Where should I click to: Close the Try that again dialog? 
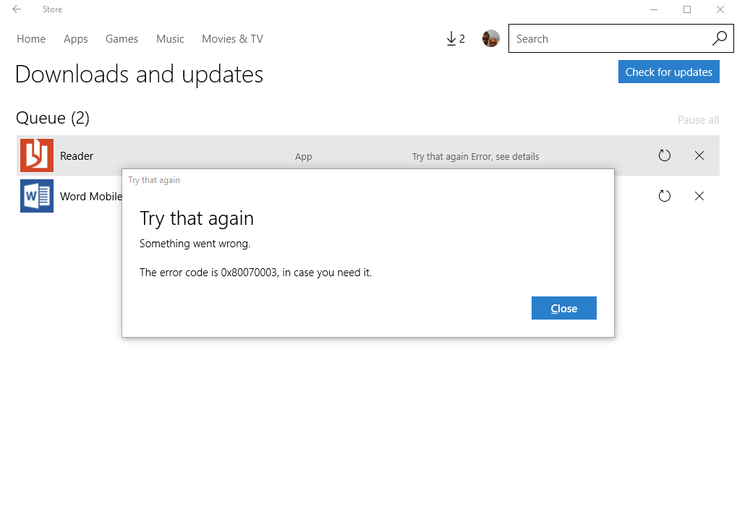[563, 308]
